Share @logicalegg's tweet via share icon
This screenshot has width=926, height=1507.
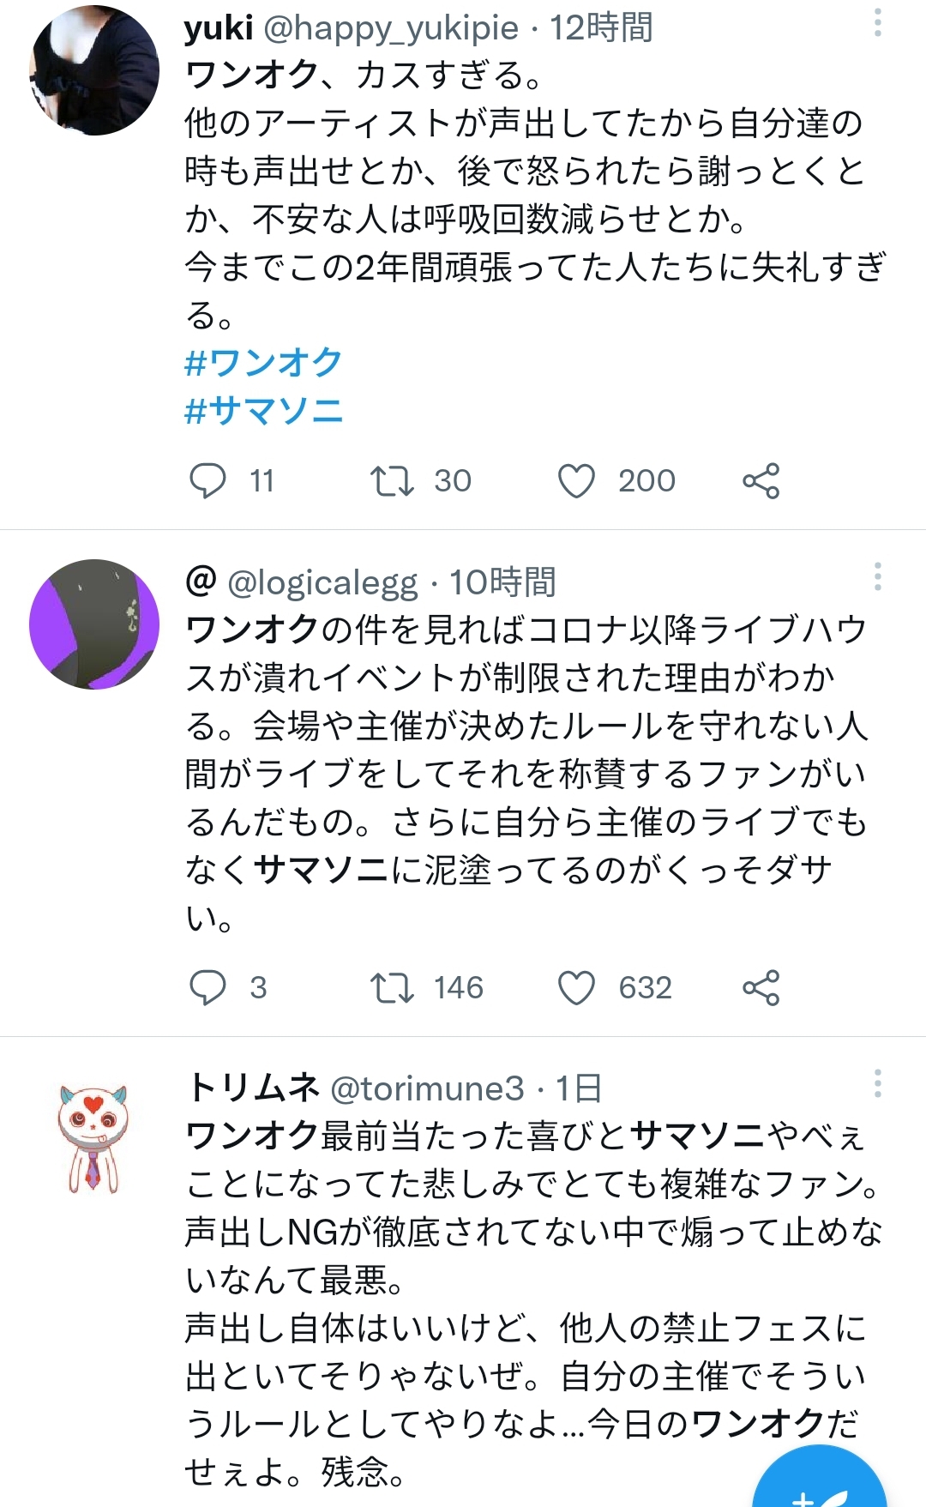click(761, 987)
